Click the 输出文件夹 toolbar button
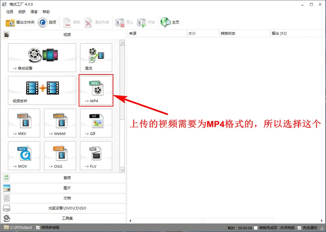Viewport: 326px width, 232px height. (20, 22)
